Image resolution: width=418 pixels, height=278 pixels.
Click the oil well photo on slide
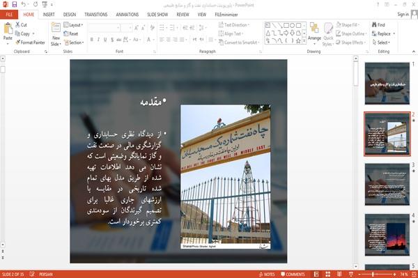coord(226,177)
